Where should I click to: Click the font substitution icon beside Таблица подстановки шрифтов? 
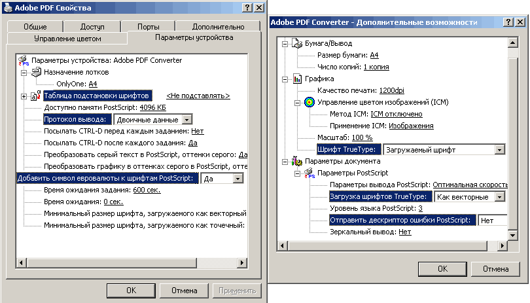coord(36,96)
